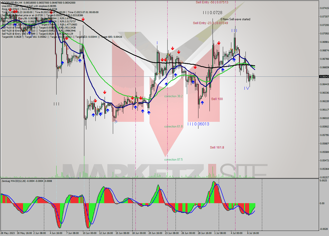The width and height of the screenshot is (329, 236).
Task: Click the '15 Jun 08:00' date label
Action: coord(122,233)
